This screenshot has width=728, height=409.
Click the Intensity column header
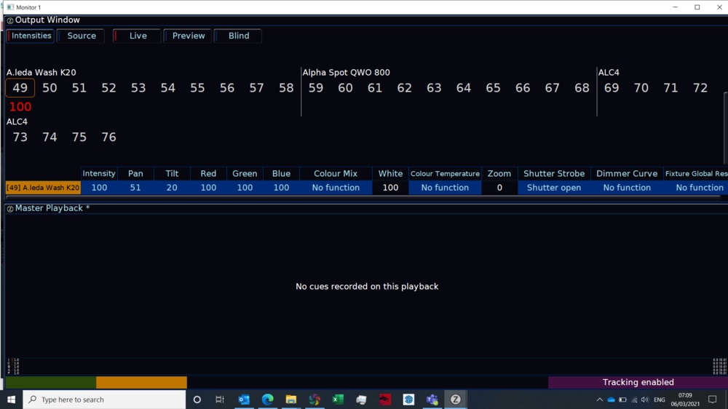(x=99, y=174)
